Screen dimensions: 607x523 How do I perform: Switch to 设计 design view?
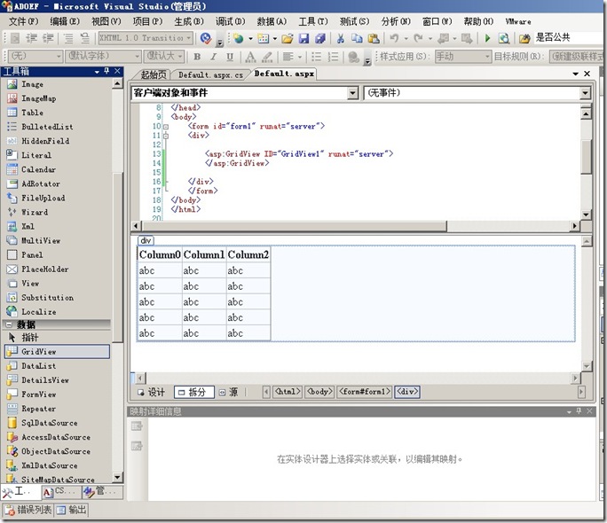click(152, 393)
